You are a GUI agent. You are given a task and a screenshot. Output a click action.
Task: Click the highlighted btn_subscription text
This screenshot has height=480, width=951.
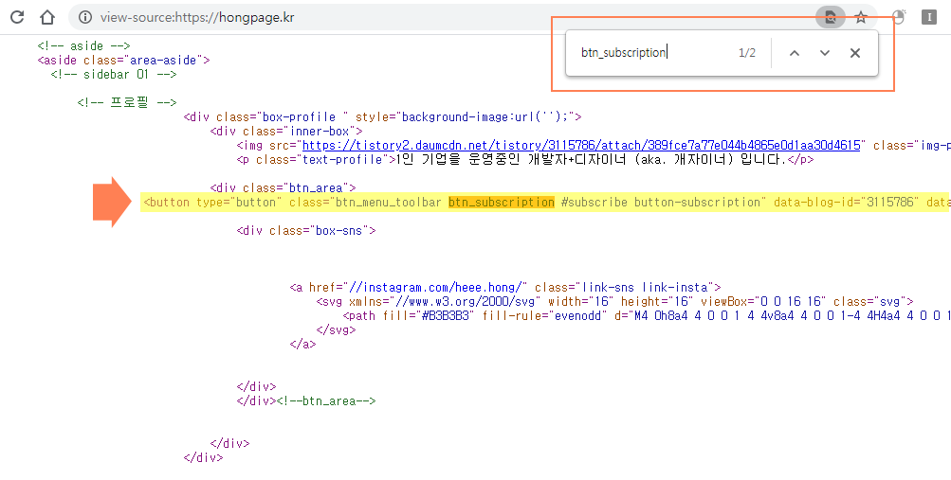point(501,203)
